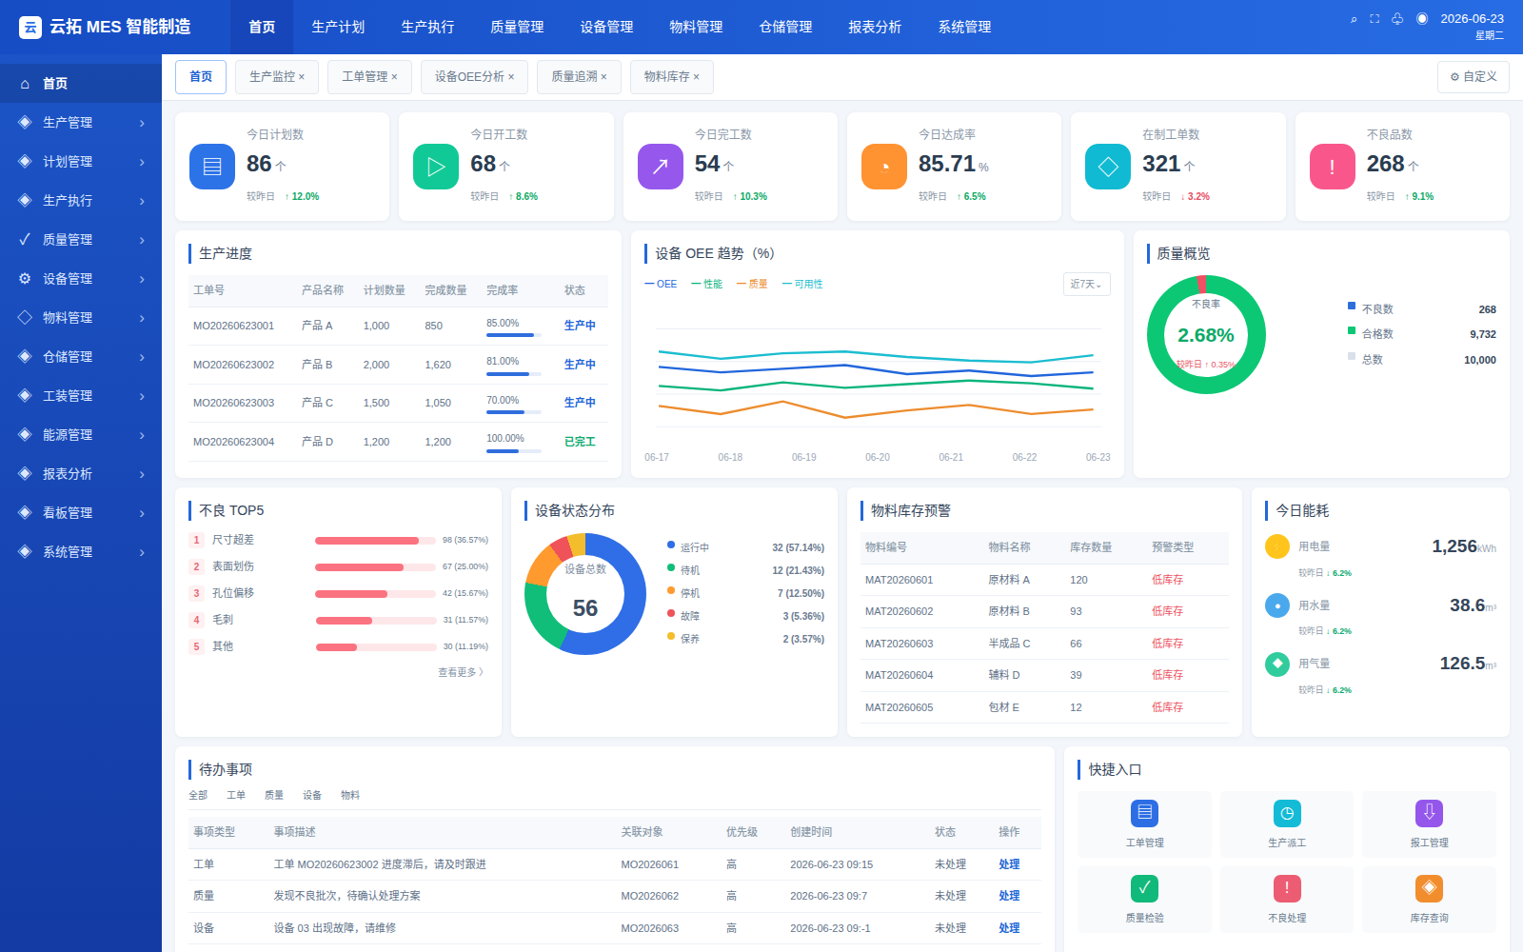Click progress bar of work order MO20260623001
Screen dimensions: 1523x952
coord(514,335)
